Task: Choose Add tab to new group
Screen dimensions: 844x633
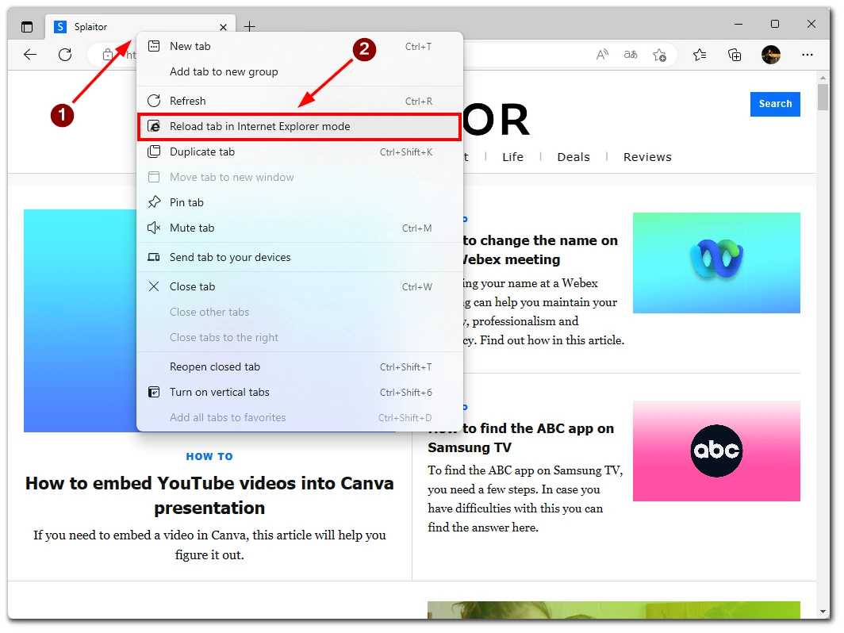Action: tap(300, 71)
